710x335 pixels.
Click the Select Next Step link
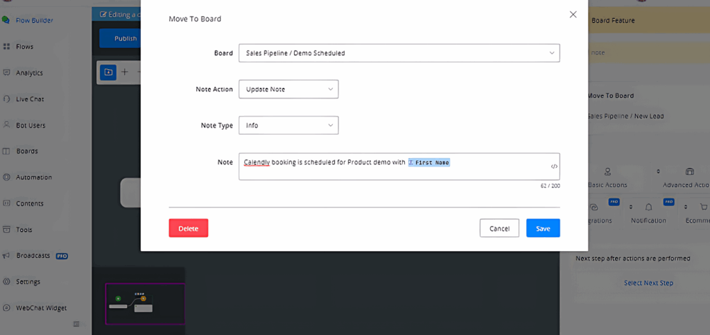[x=648, y=283]
